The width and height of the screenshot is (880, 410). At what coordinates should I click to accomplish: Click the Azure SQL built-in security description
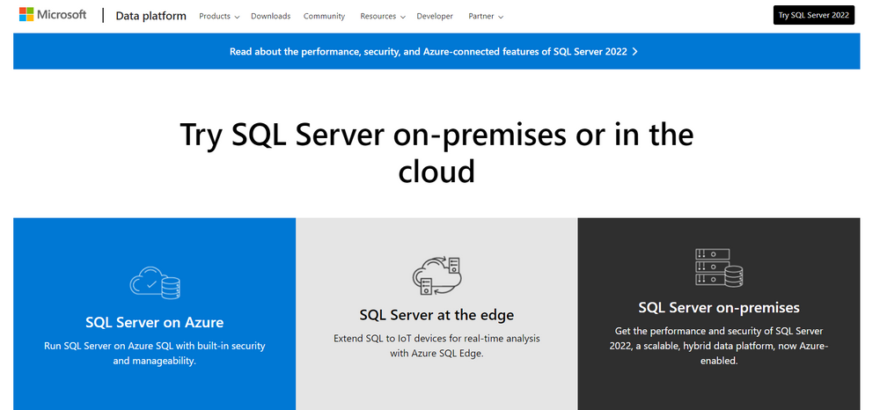click(x=155, y=353)
